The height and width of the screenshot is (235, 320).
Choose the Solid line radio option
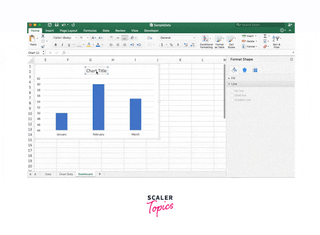pos(232,95)
